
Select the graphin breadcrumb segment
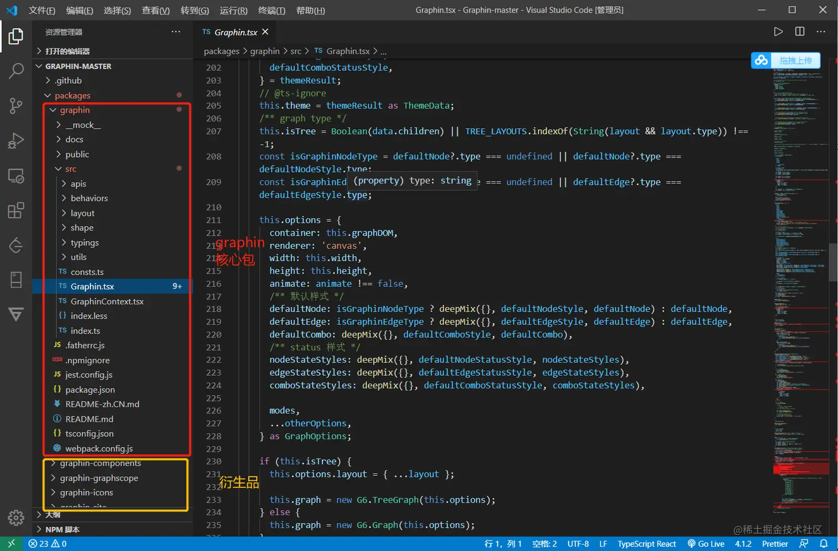tap(265, 51)
